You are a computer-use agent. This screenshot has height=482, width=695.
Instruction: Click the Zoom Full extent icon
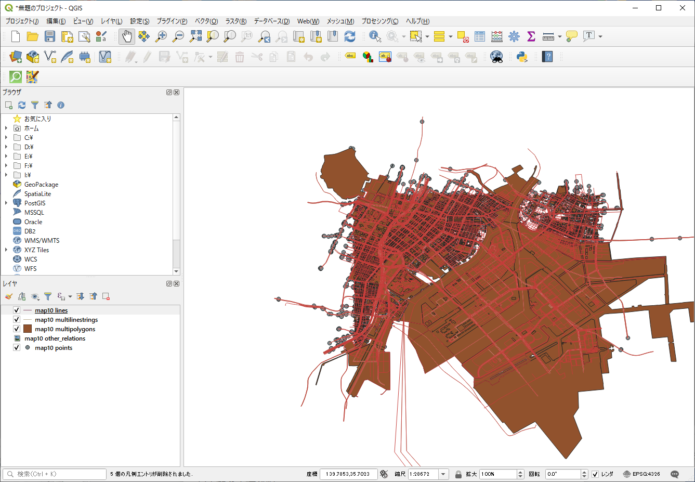point(195,36)
